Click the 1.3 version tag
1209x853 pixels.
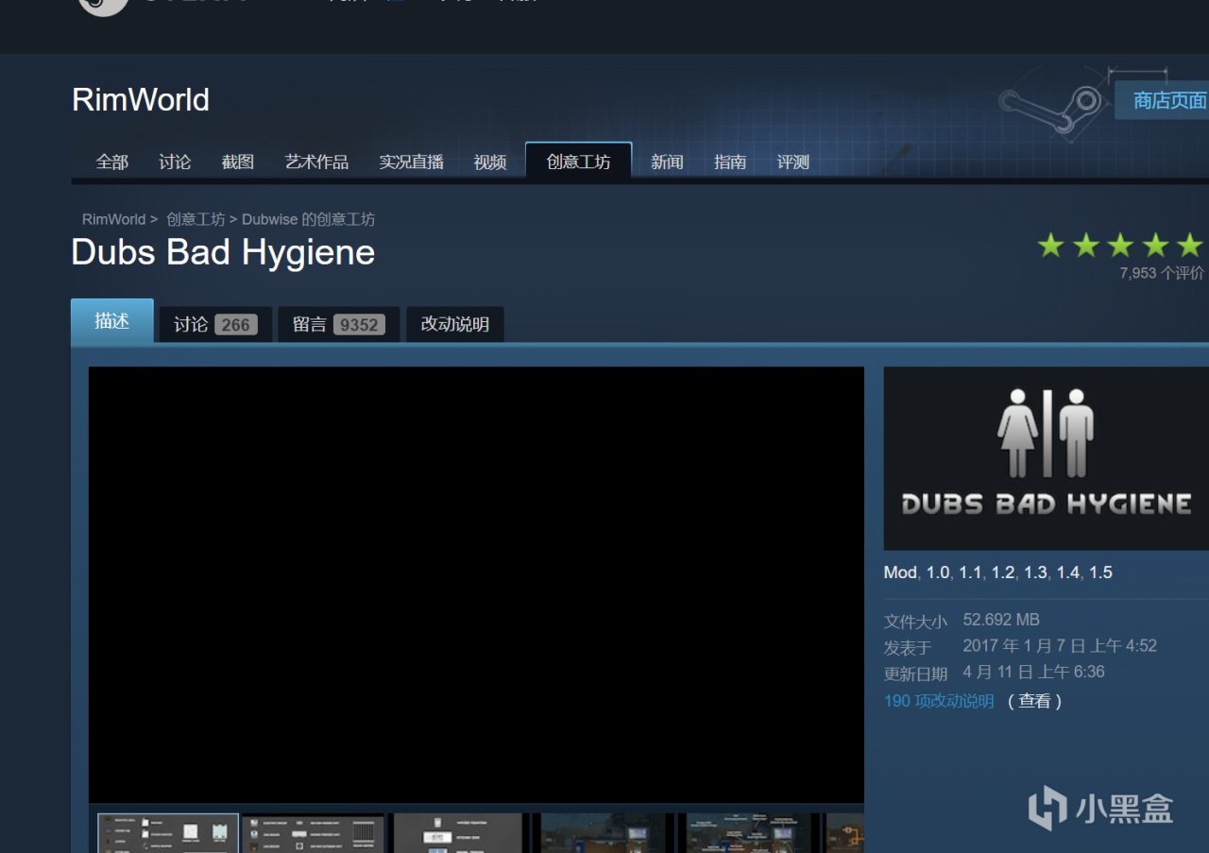tap(1035, 572)
